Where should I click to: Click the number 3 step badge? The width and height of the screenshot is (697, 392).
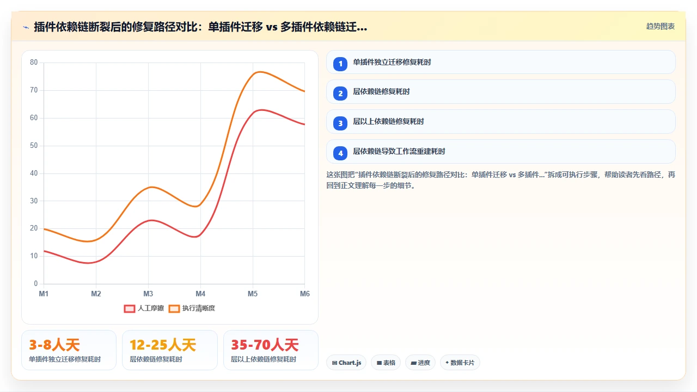(340, 123)
